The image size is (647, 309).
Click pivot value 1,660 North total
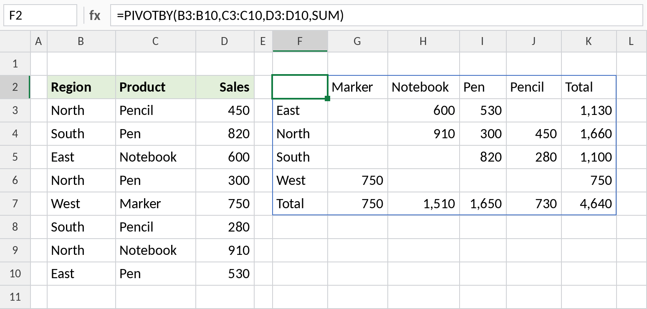click(x=589, y=134)
